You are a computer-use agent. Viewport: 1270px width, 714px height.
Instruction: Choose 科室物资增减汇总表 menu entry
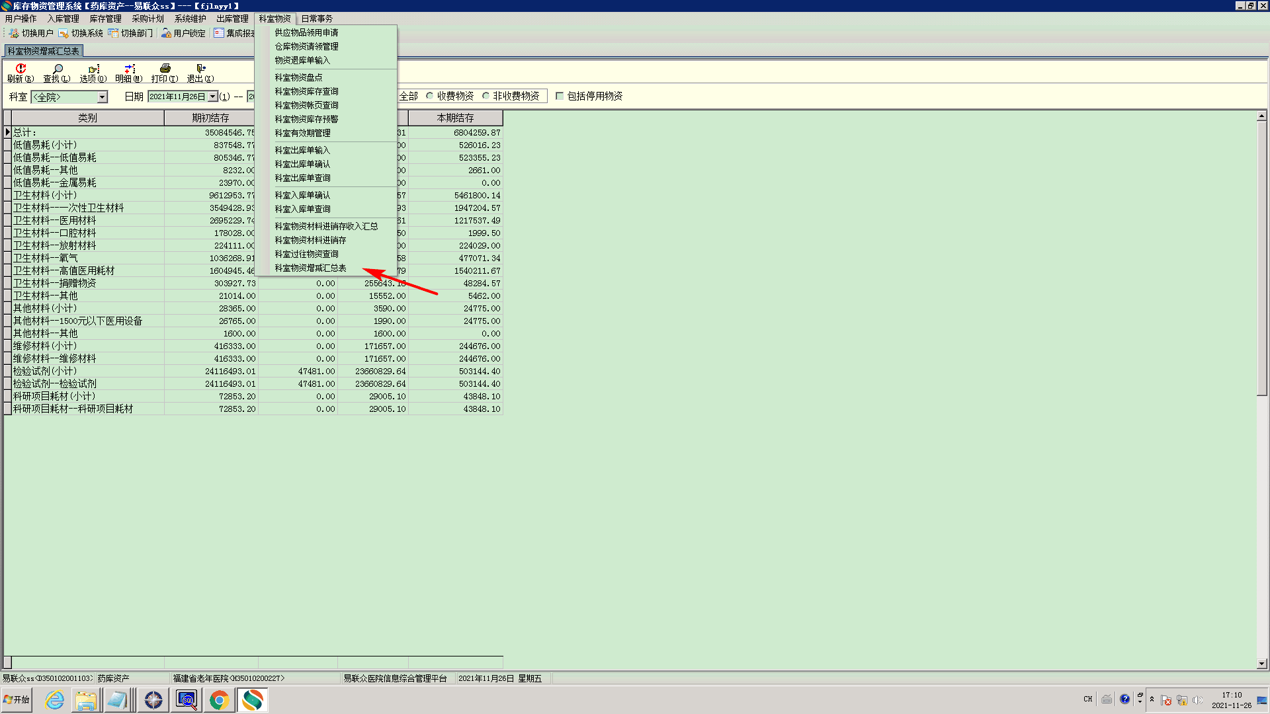click(310, 268)
